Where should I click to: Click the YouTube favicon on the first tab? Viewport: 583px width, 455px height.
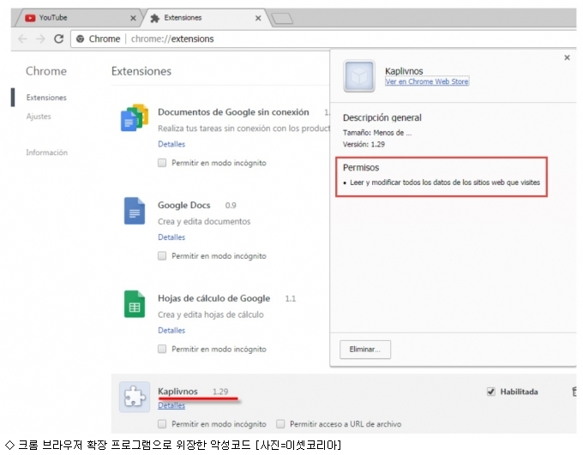30,18
